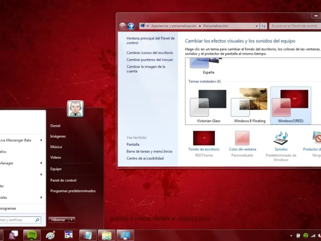This screenshot has width=321, height=241.
Task: Open Cambiar punteros del mouse
Action: tap(150, 59)
